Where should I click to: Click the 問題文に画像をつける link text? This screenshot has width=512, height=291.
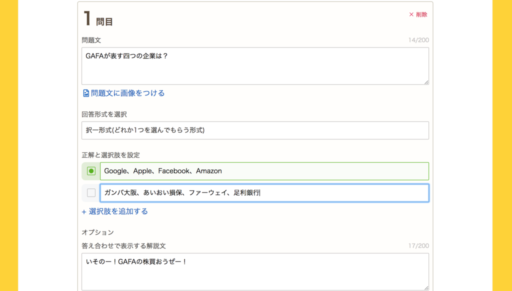pos(127,93)
